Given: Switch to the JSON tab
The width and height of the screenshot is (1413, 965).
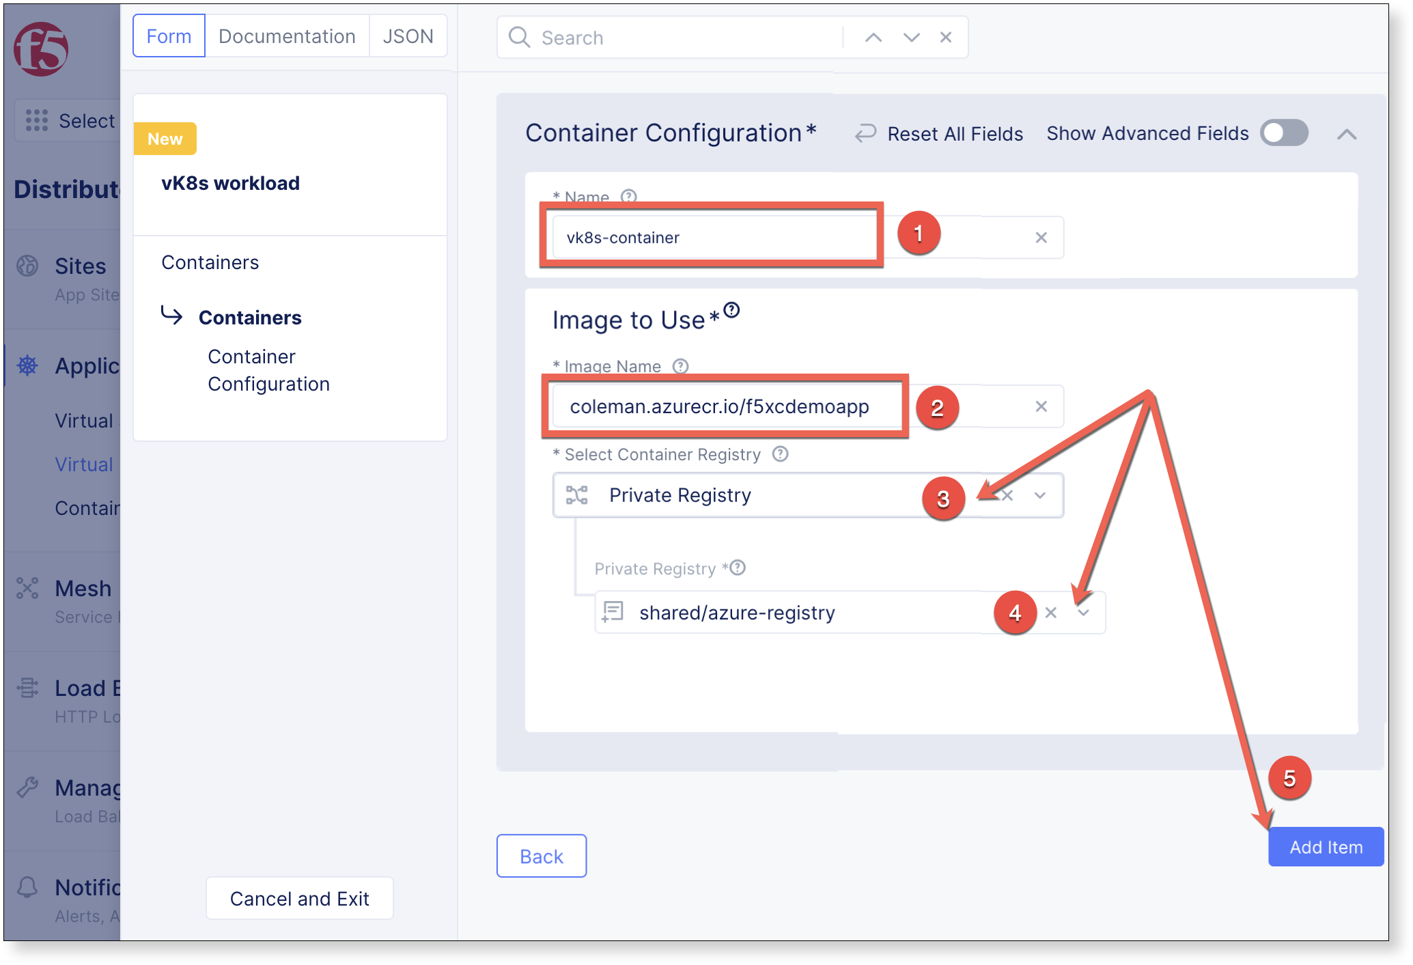Looking at the screenshot, I should [408, 36].
